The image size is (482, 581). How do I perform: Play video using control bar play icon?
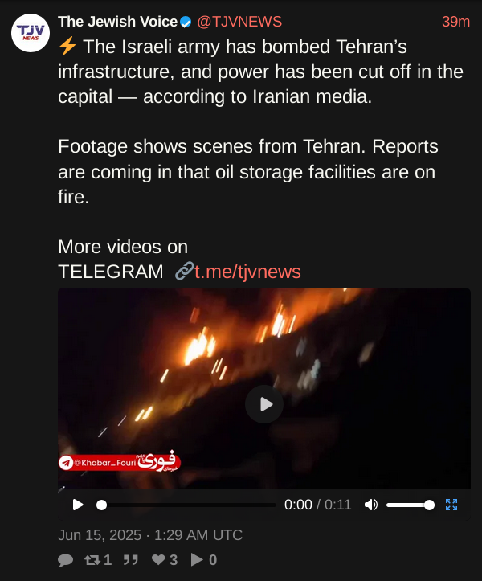[x=78, y=505]
